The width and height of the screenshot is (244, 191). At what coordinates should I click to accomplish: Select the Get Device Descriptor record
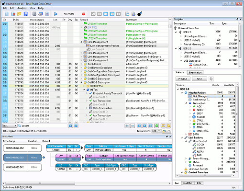pyautogui.click(x=85, y=68)
